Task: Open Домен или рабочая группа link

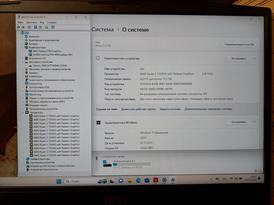Action: (138, 109)
